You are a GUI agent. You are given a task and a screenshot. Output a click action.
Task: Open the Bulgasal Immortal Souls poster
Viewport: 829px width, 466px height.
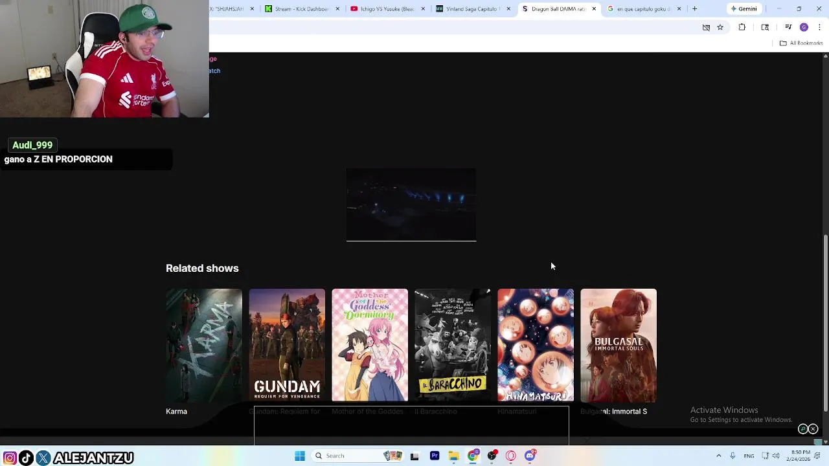(619, 345)
